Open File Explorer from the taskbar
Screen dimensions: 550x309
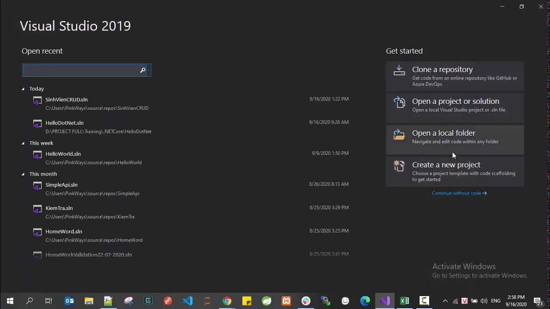click(x=89, y=301)
